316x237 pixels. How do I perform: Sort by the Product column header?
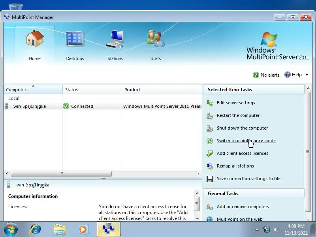(162, 90)
